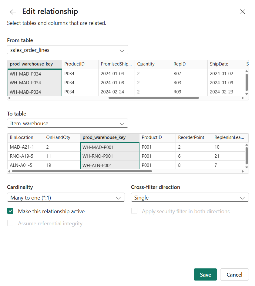Image resolution: width=255 pixels, height=286 pixels.
Task: Select OnHandQty column header
Action: tap(62, 138)
